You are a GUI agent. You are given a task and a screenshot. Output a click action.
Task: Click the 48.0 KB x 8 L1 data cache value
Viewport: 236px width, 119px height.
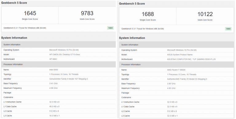click(x=54, y=106)
